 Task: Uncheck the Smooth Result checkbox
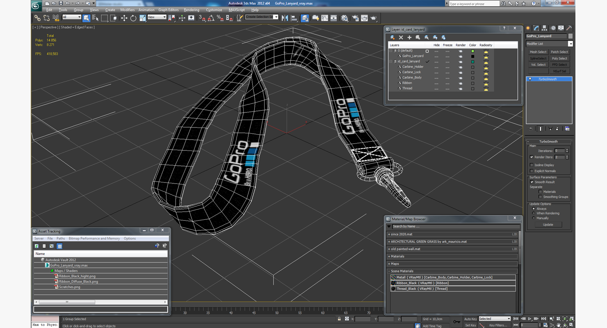click(532, 182)
